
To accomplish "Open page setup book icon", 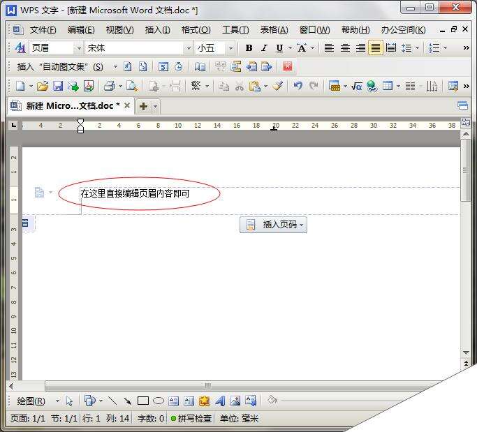I will pyautogui.click(x=200, y=66).
